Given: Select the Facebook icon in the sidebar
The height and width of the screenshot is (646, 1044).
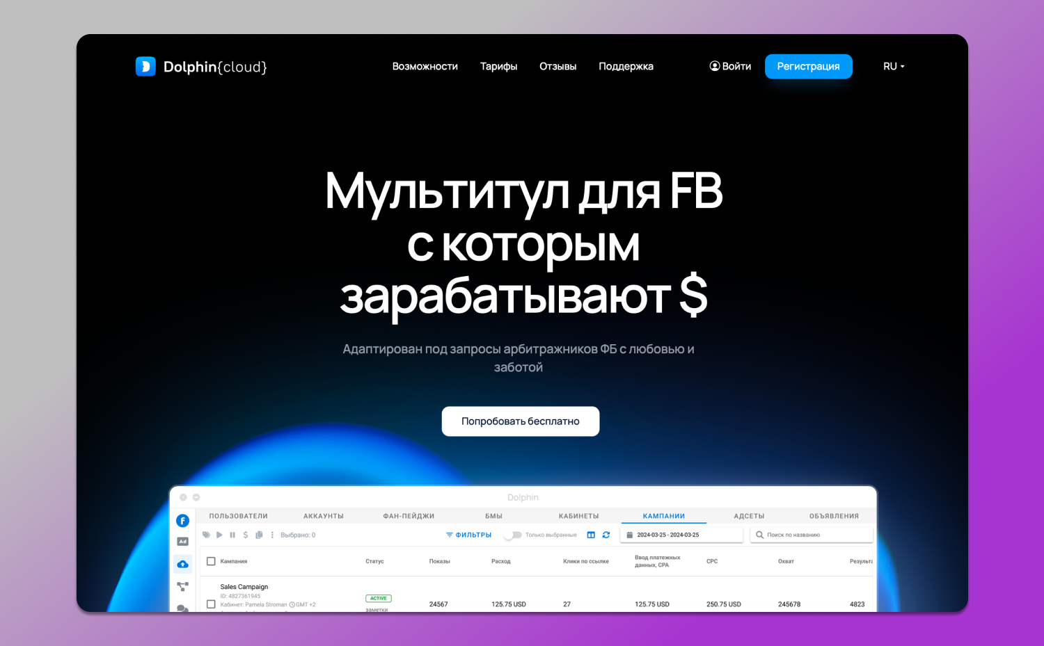Looking at the screenshot, I should [x=183, y=520].
